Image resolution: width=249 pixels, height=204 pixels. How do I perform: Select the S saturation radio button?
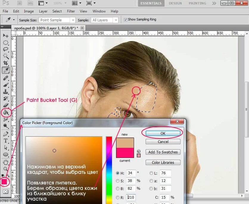118,181
